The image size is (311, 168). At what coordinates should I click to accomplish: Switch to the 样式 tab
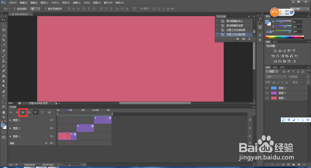275,42
